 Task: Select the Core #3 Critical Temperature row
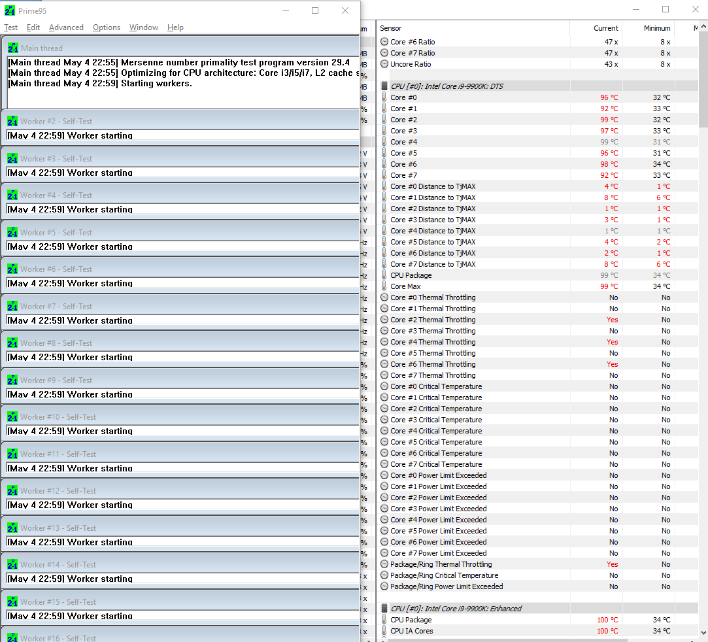537,420
